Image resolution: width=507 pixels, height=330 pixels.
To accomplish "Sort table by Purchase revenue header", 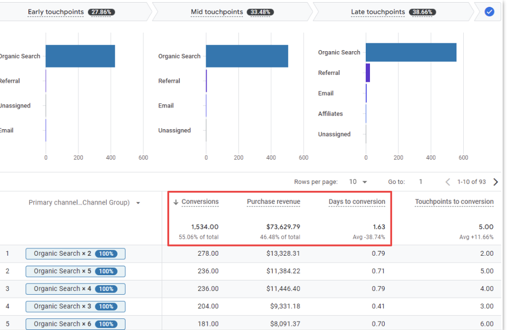I will coord(274,201).
